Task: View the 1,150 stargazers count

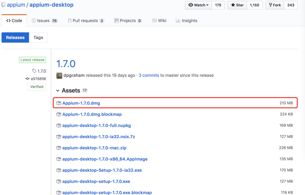Action: (x=254, y=5)
